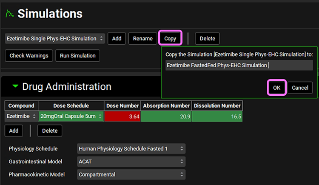319x185 pixels.
Task: Run the simulation
Action: tap(77, 56)
